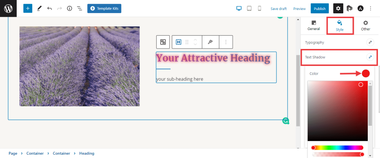The width and height of the screenshot is (380, 158).
Task: Open the list view icon
Action: coord(79,8)
